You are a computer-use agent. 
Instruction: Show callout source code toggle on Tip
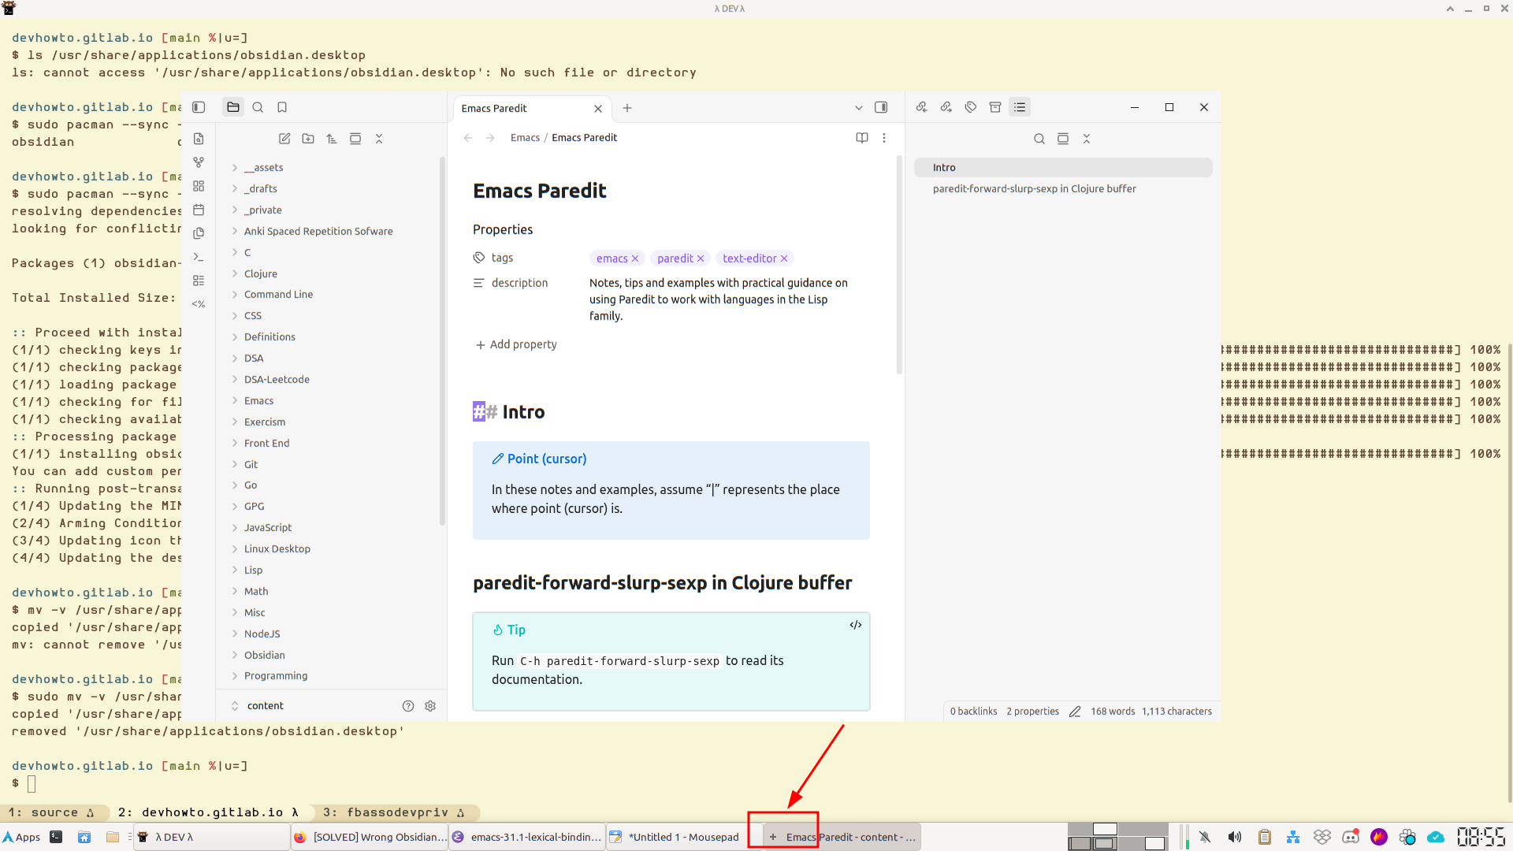coord(856,625)
